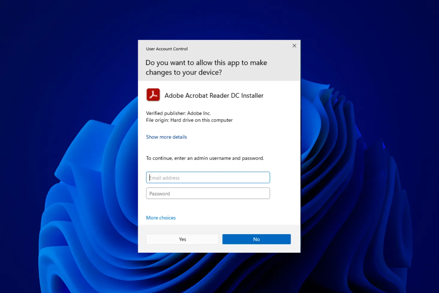Click the 'Email address' placeholder text
Viewport: 439px width, 293px height.
click(165, 178)
